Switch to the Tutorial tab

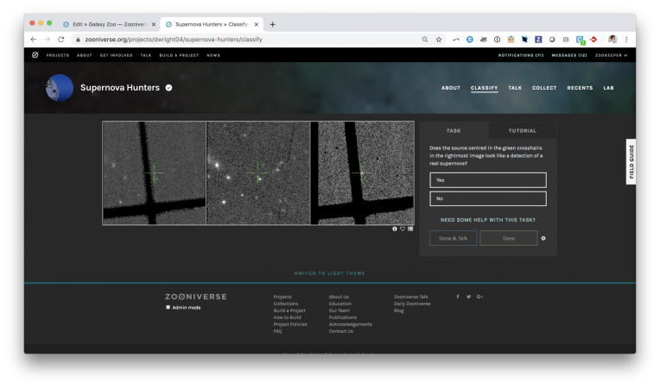[522, 131]
